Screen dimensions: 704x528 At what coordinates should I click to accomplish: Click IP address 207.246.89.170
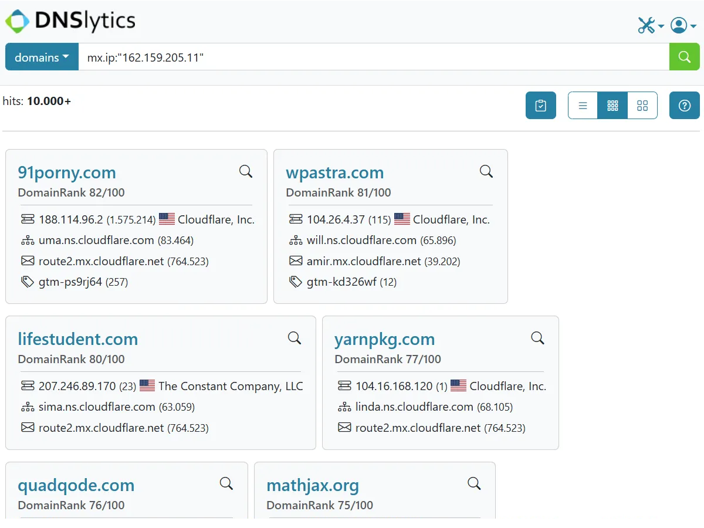pyautogui.click(x=77, y=386)
